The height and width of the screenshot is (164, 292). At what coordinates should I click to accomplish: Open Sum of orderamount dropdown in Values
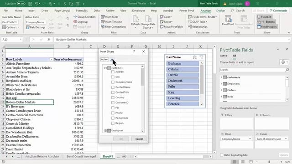pos(286,139)
